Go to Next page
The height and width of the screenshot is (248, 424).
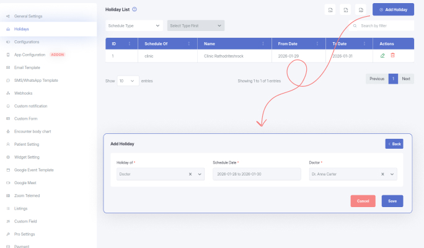click(x=406, y=79)
